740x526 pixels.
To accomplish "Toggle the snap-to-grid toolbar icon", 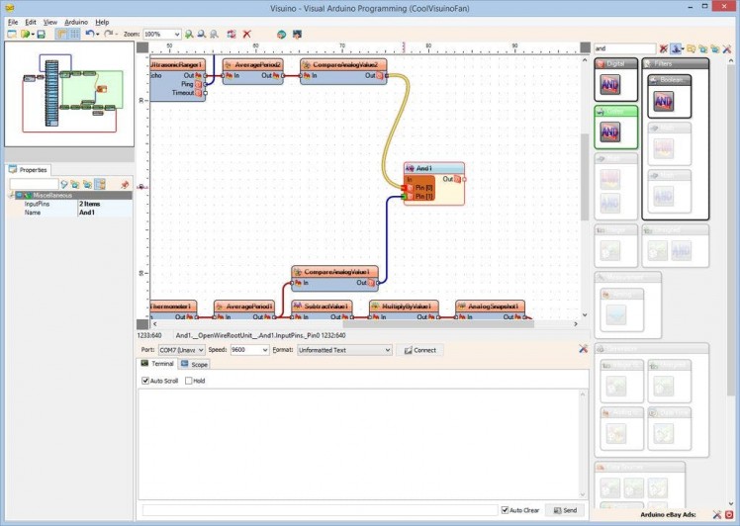I will point(75,34).
